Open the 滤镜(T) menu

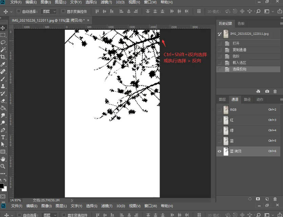point(106,2)
